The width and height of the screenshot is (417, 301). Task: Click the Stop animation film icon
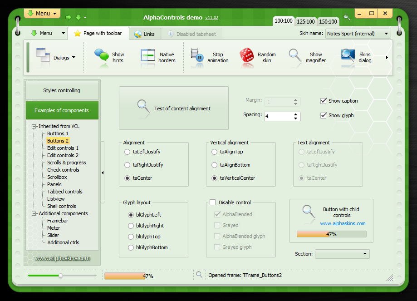[197, 55]
